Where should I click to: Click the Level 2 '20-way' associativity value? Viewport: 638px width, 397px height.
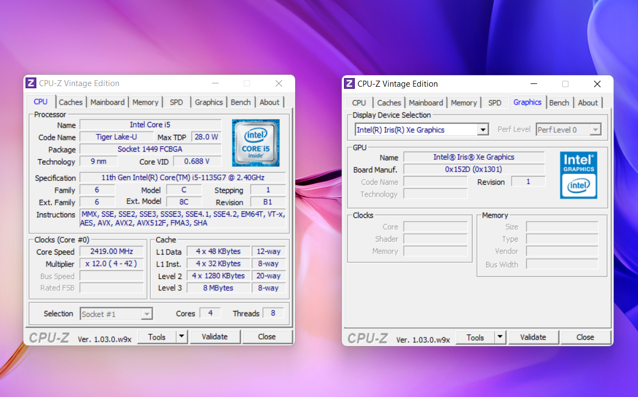[x=269, y=276]
